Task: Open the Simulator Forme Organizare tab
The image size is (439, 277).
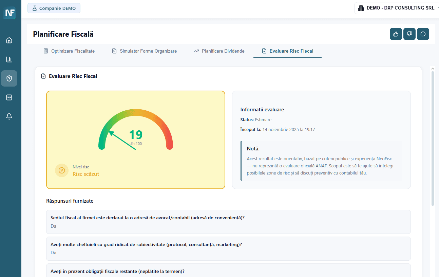Action: click(145, 51)
